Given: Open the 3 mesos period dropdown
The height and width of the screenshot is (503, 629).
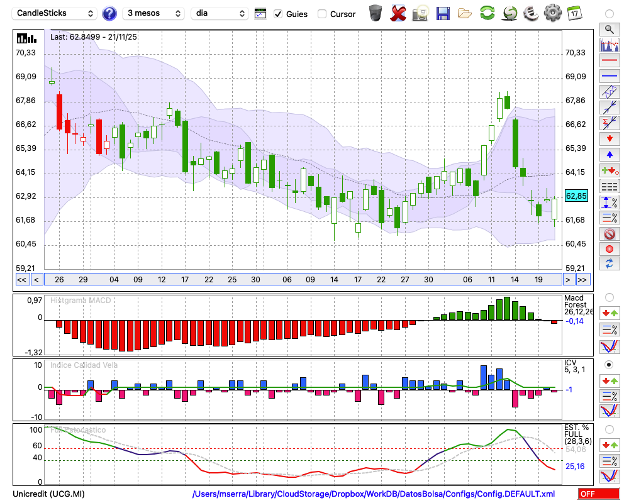Looking at the screenshot, I should point(153,13).
